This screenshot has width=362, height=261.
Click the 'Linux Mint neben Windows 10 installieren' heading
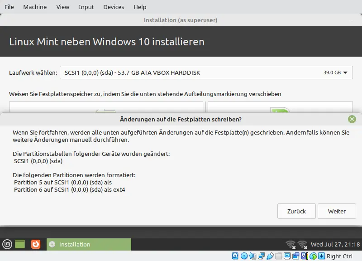pyautogui.click(x=107, y=42)
